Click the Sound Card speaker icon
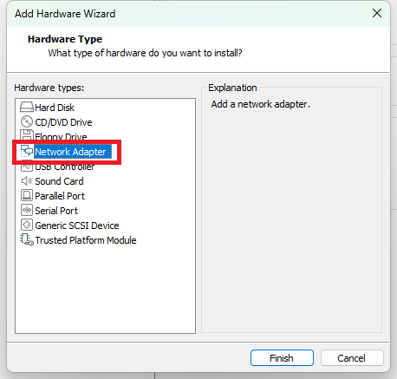 click(x=27, y=181)
